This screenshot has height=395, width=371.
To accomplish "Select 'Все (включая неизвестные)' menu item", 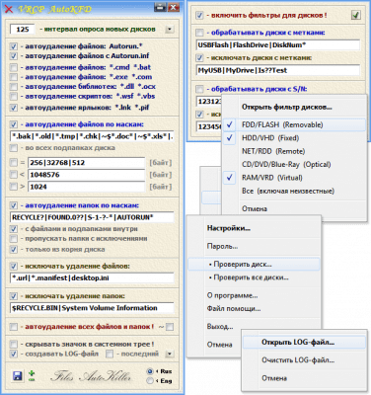I will point(294,191).
